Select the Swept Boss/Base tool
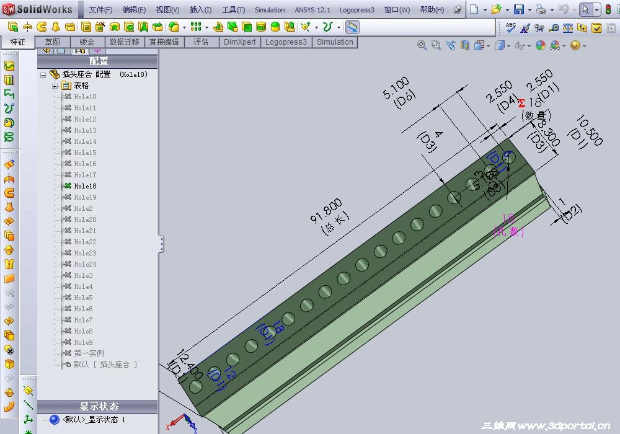 [x=42, y=27]
